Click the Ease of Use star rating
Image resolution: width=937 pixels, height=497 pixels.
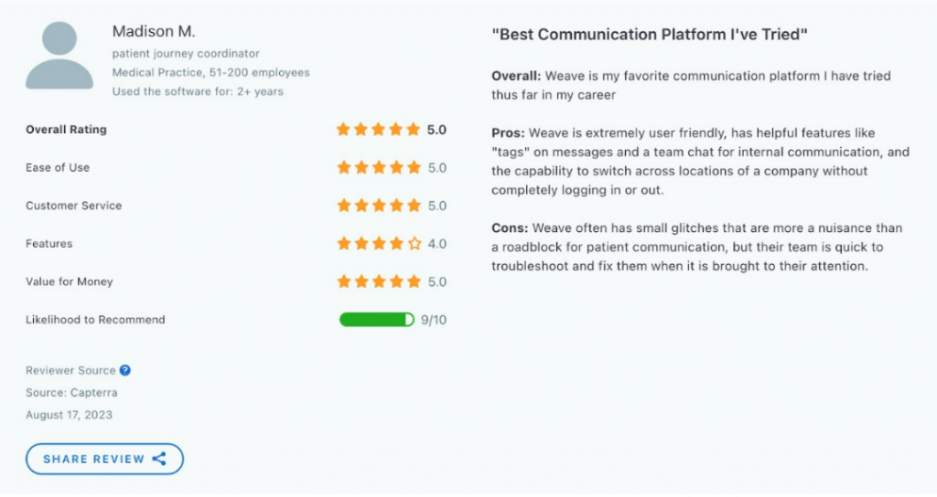pos(379,168)
